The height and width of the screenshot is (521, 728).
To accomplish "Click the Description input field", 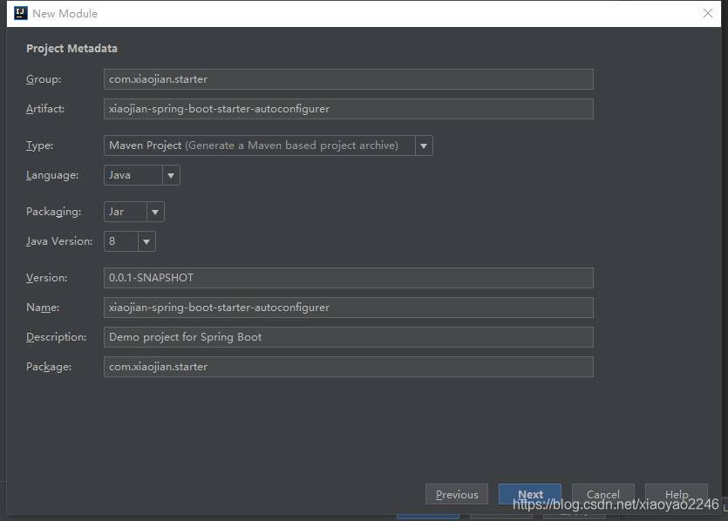I will [348, 337].
